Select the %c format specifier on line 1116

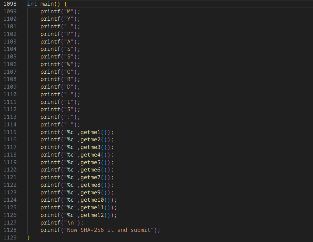tap(70, 139)
